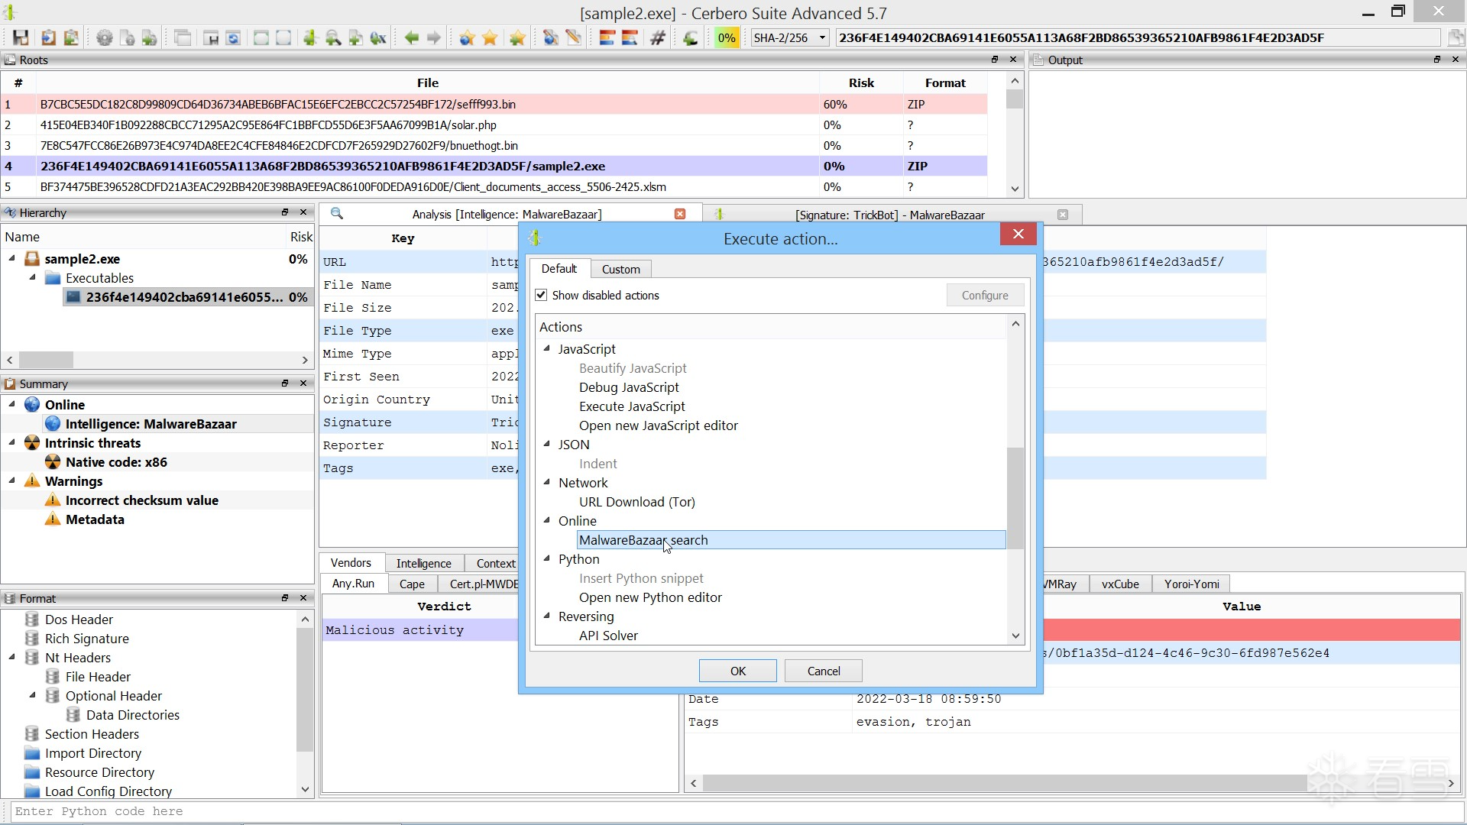Screen dimensions: 1467x825
Task: Close the Analysis MalwareBazaar tab
Action: click(679, 214)
